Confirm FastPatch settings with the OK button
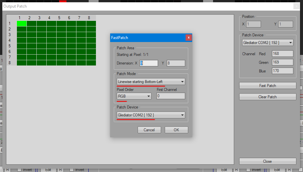Screen dimensions: 303x172 [x=176, y=130]
